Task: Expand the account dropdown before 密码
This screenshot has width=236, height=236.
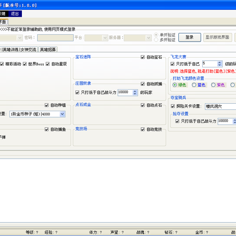Action: click(20, 38)
